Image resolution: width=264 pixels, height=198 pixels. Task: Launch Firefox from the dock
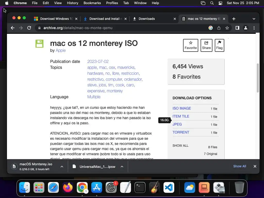[x=68, y=187]
